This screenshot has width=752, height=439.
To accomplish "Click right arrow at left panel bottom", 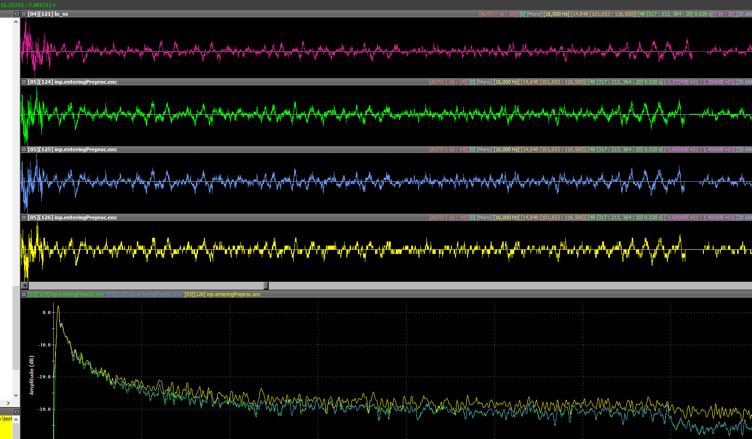I will point(8,403).
